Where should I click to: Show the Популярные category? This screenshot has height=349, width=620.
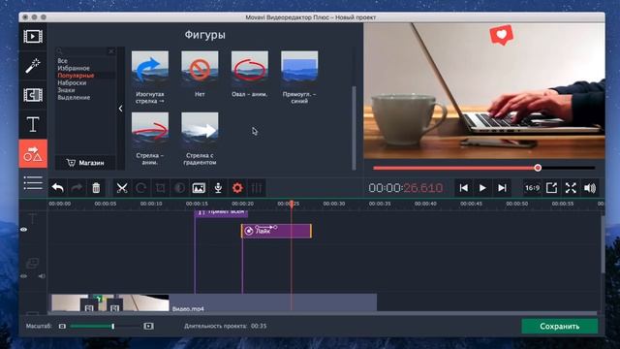click(x=76, y=76)
